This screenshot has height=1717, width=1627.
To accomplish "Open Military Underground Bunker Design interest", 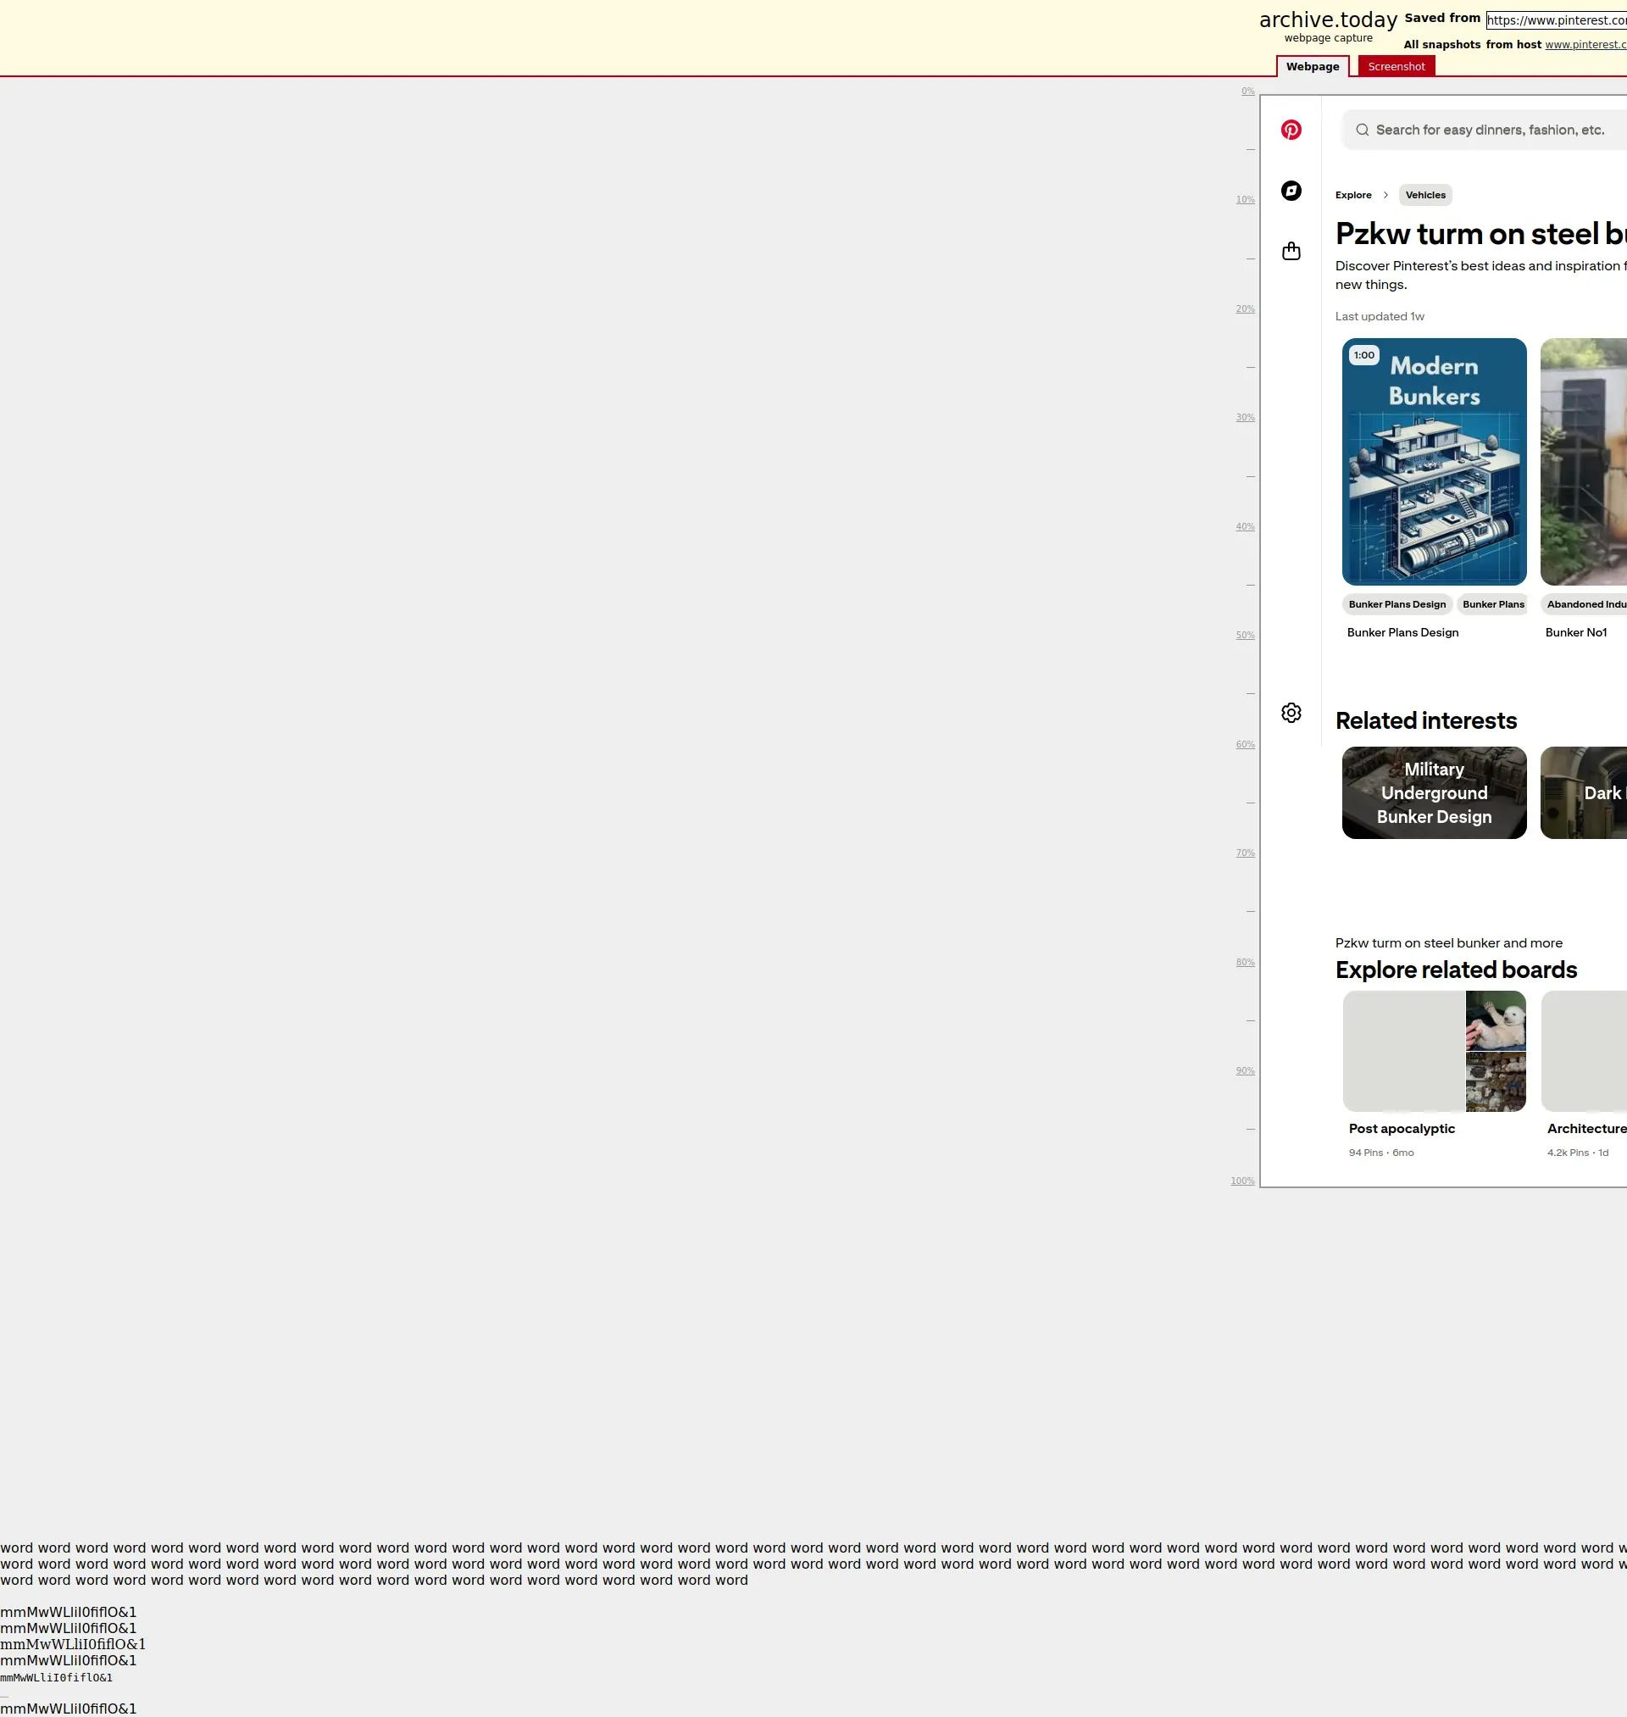I will [x=1434, y=792].
